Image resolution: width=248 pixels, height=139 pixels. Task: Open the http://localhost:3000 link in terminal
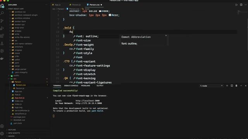[88, 101]
